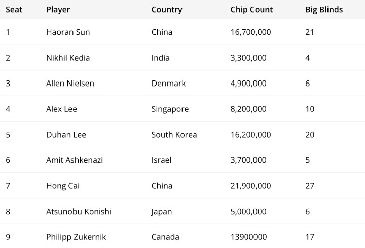Click the Big Blinds column header
This screenshot has height=248, width=365.
click(324, 10)
